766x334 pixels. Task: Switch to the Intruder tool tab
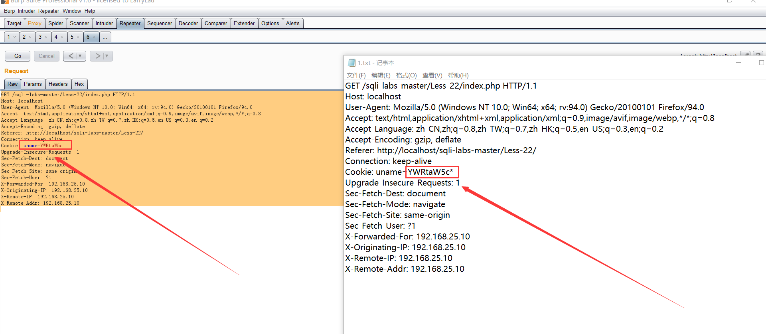coord(104,23)
